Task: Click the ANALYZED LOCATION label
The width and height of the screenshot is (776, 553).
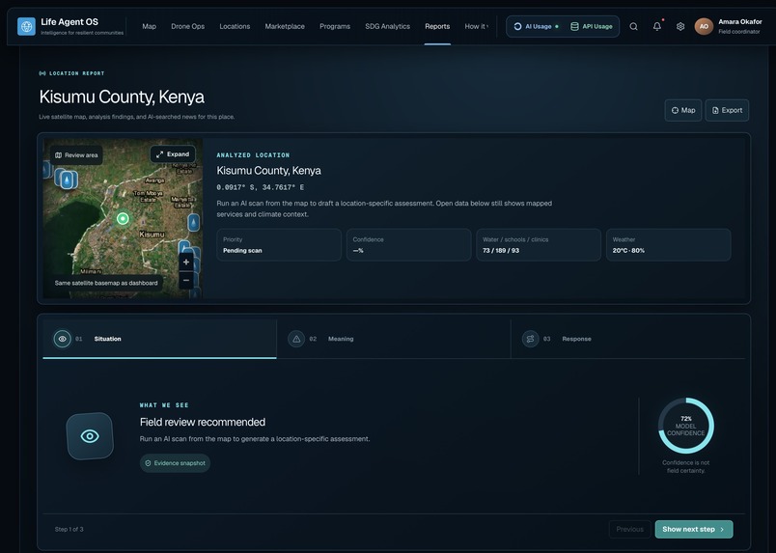Action: 253,155
